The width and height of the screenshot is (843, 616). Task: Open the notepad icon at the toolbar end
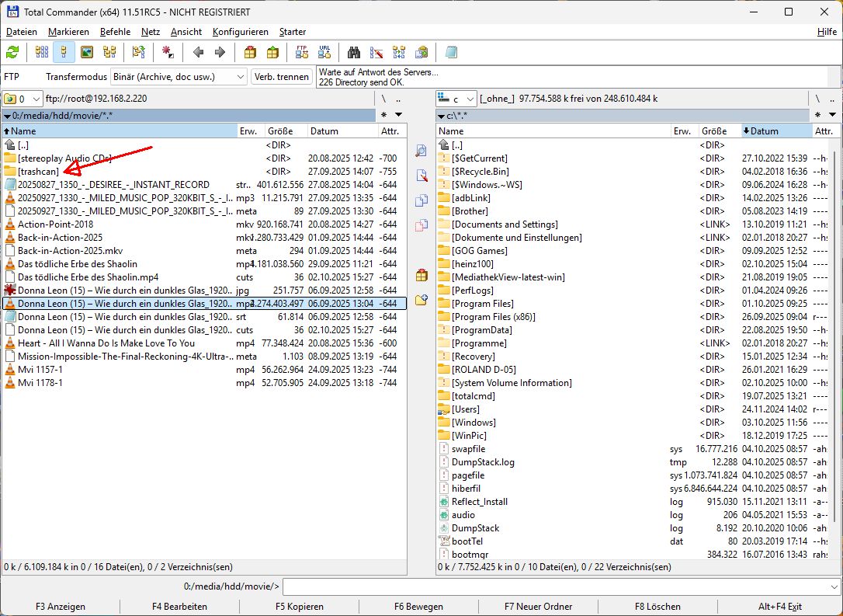pyautogui.click(x=452, y=53)
